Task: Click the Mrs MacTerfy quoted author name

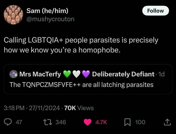Action: tap(40, 74)
